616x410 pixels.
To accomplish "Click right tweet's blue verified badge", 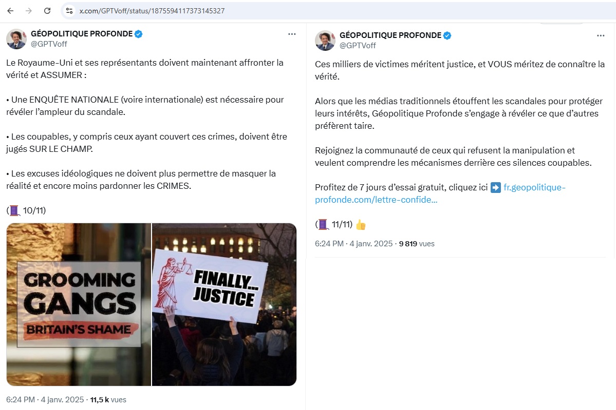I will [447, 35].
